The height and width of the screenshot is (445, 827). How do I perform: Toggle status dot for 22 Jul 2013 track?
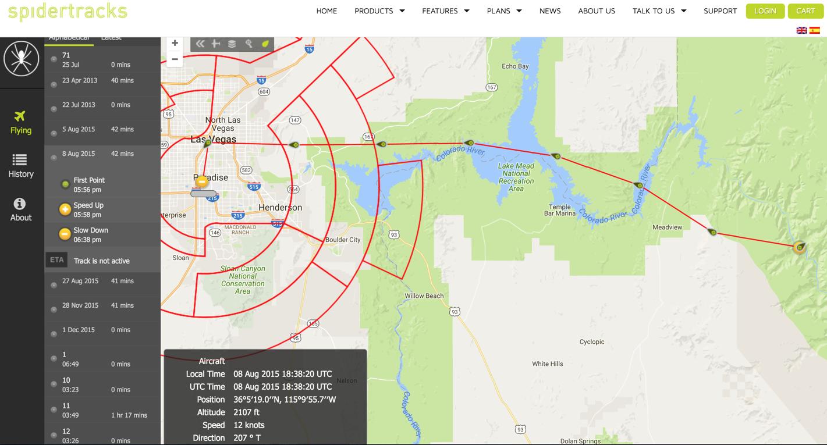(x=54, y=109)
